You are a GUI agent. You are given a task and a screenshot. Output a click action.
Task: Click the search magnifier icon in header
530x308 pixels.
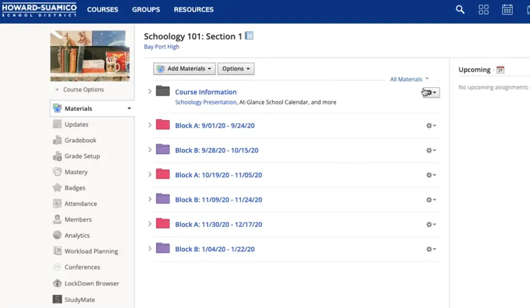coord(460,9)
